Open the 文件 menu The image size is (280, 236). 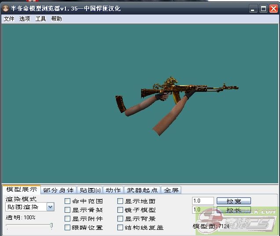click(9, 19)
